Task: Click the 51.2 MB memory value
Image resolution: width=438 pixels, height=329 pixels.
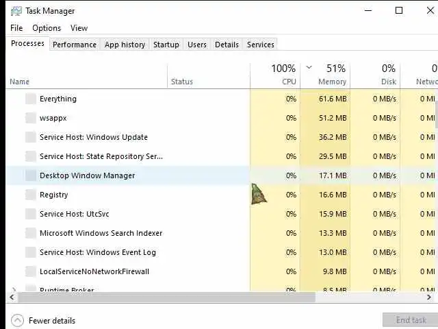Action: [333, 118]
